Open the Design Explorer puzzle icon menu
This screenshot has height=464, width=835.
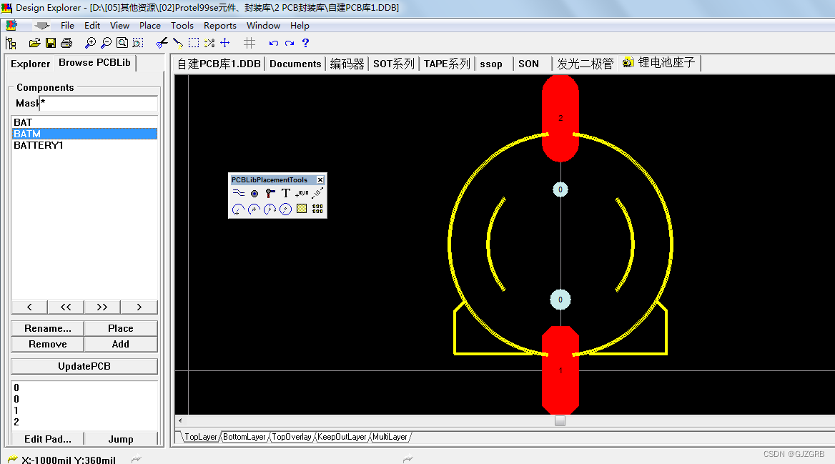[x=11, y=25]
